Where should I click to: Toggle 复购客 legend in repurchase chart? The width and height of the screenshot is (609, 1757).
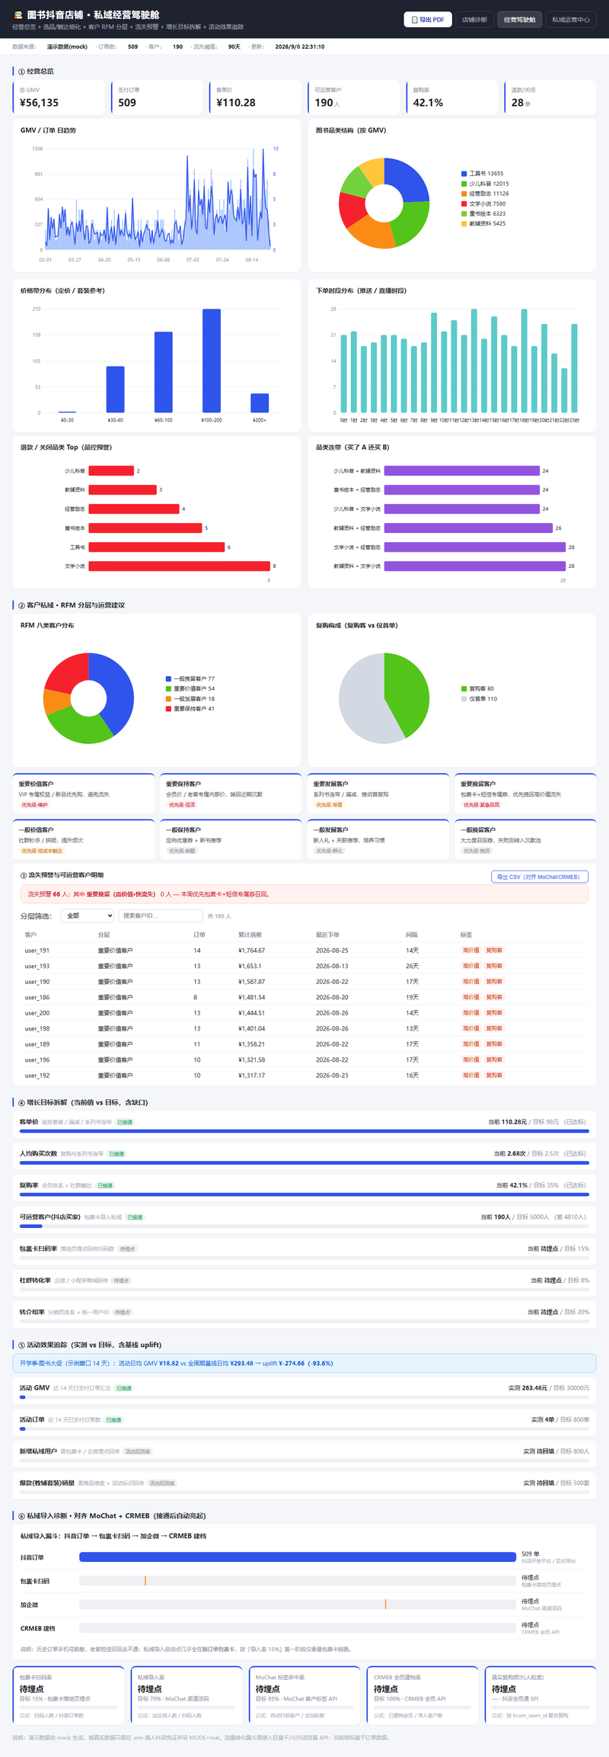[477, 688]
